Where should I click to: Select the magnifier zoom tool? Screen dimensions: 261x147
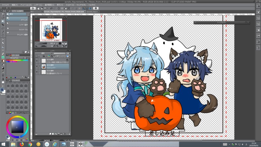tap(3, 14)
